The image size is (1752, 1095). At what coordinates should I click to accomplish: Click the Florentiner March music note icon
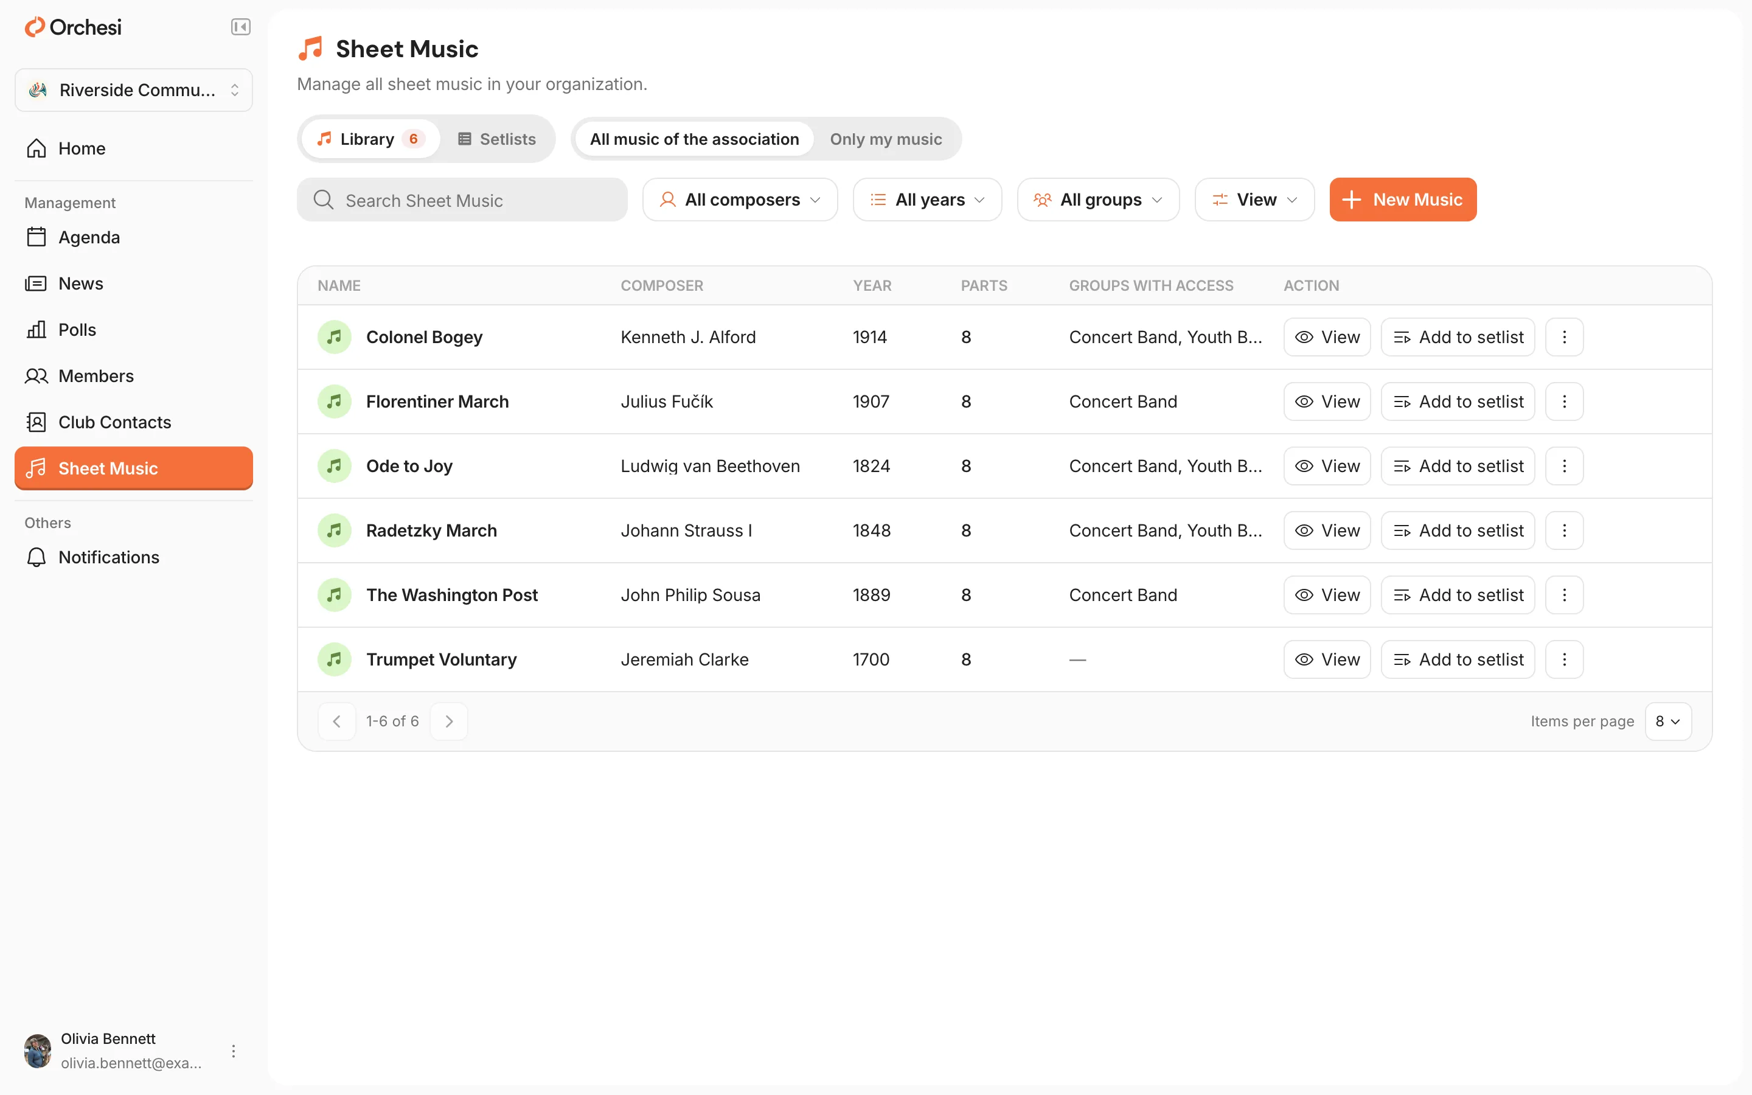point(335,401)
